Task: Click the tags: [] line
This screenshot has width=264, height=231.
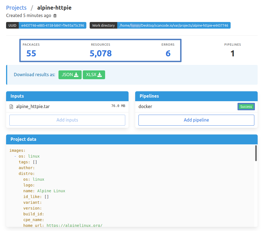Action: pyautogui.click(x=28, y=162)
